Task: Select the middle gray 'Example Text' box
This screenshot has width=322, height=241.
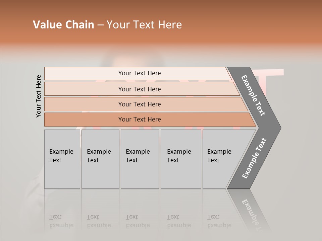Action: (140, 159)
